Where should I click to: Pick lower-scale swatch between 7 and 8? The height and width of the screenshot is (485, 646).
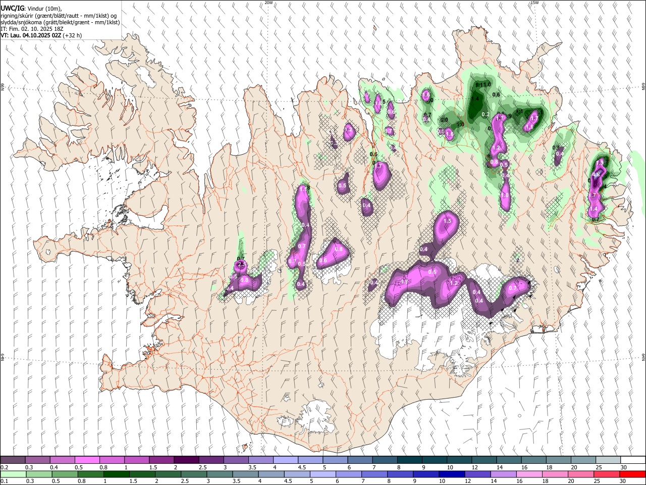coord(374,474)
